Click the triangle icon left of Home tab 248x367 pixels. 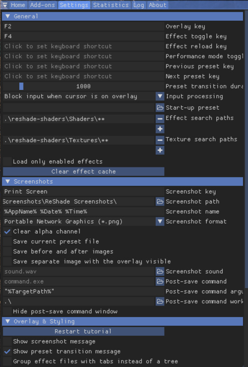pos(5,5)
